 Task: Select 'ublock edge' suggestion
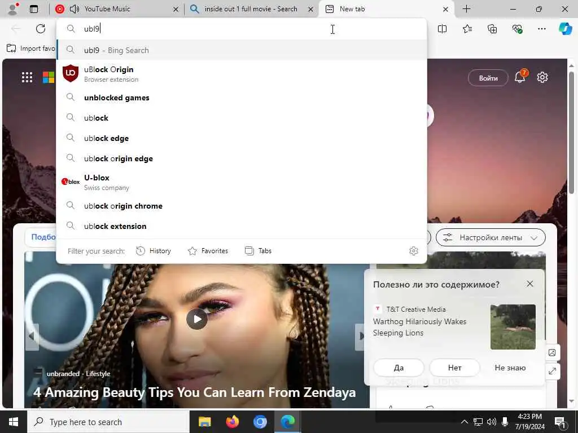242,138
